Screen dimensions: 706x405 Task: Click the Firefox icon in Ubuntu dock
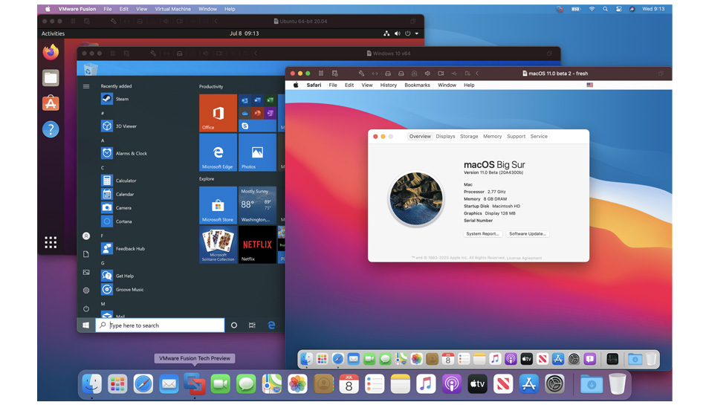[51, 52]
